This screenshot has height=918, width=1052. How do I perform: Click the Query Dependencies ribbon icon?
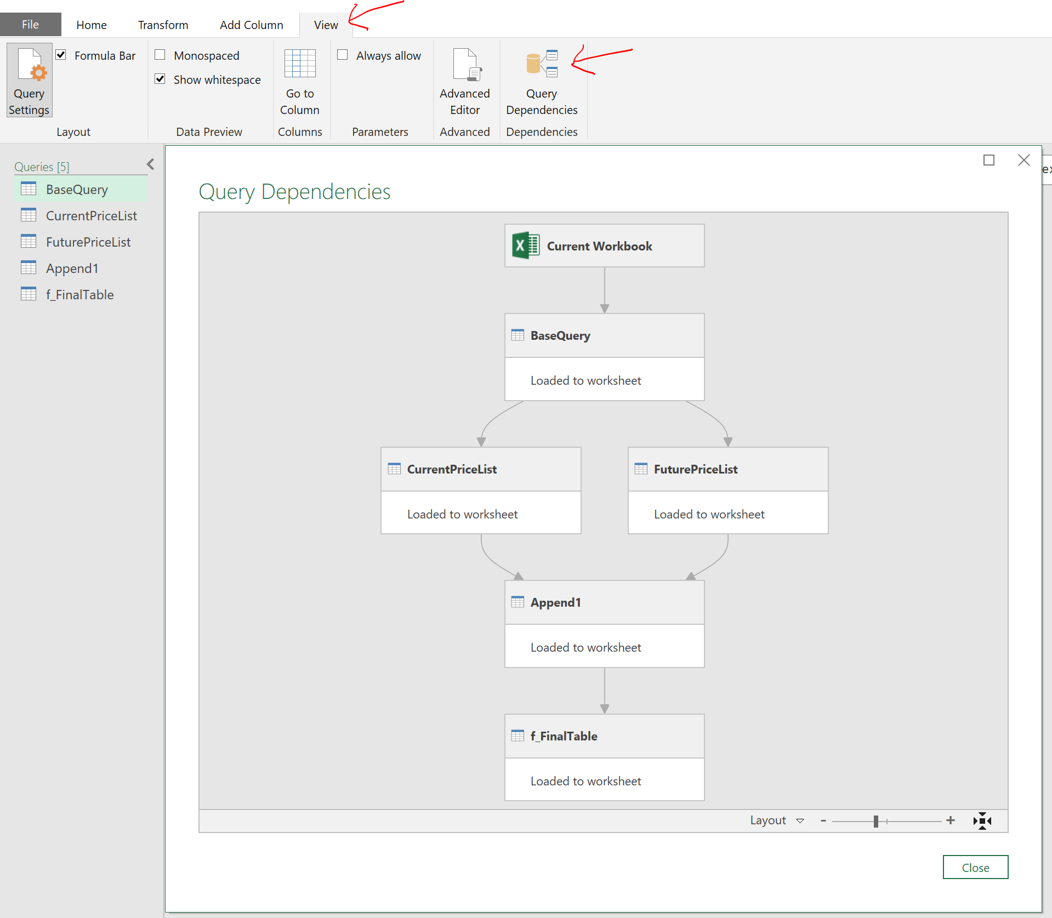542,64
